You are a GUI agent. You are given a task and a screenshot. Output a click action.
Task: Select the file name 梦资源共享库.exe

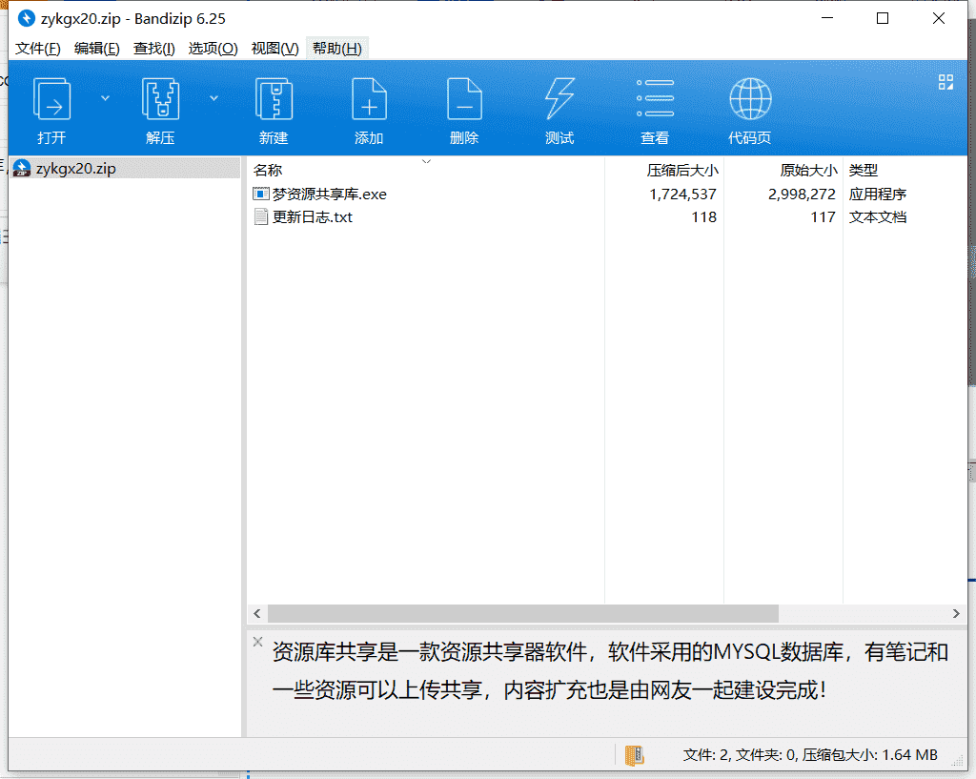coord(329,195)
